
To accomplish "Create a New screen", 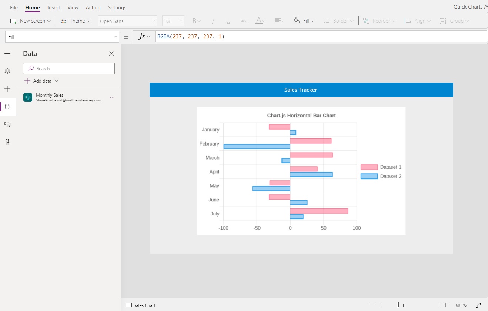I will (x=30, y=21).
